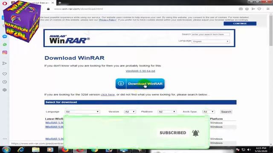Open the Action Center flag tray icon
Screen dimensions: 273x153
tap(238, 150)
